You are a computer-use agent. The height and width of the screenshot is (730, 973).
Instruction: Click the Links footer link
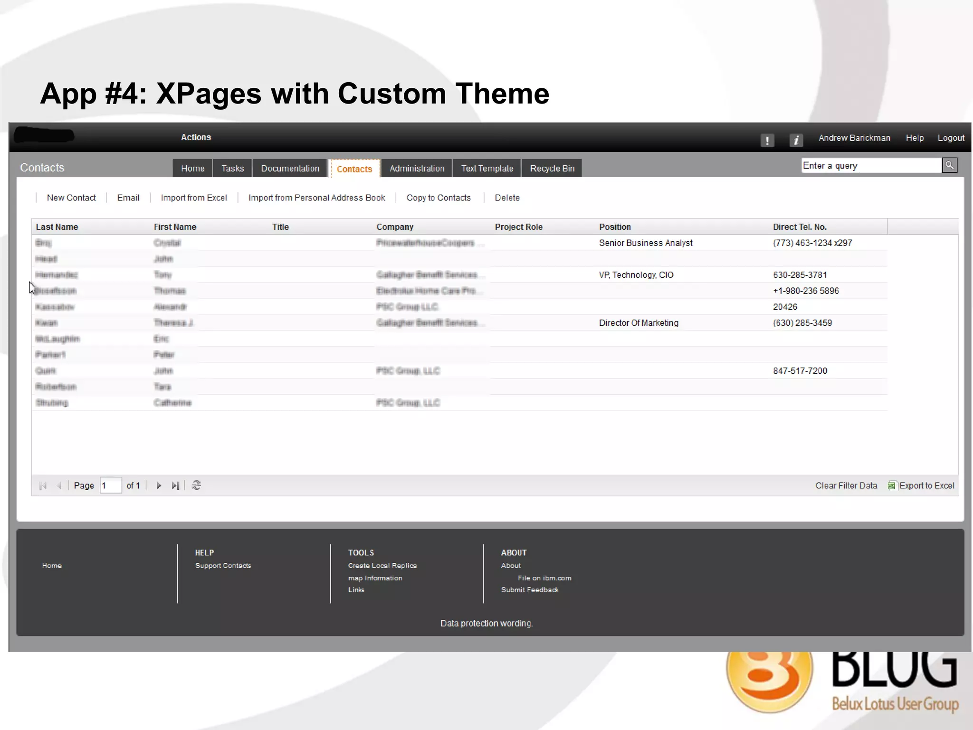[356, 590]
